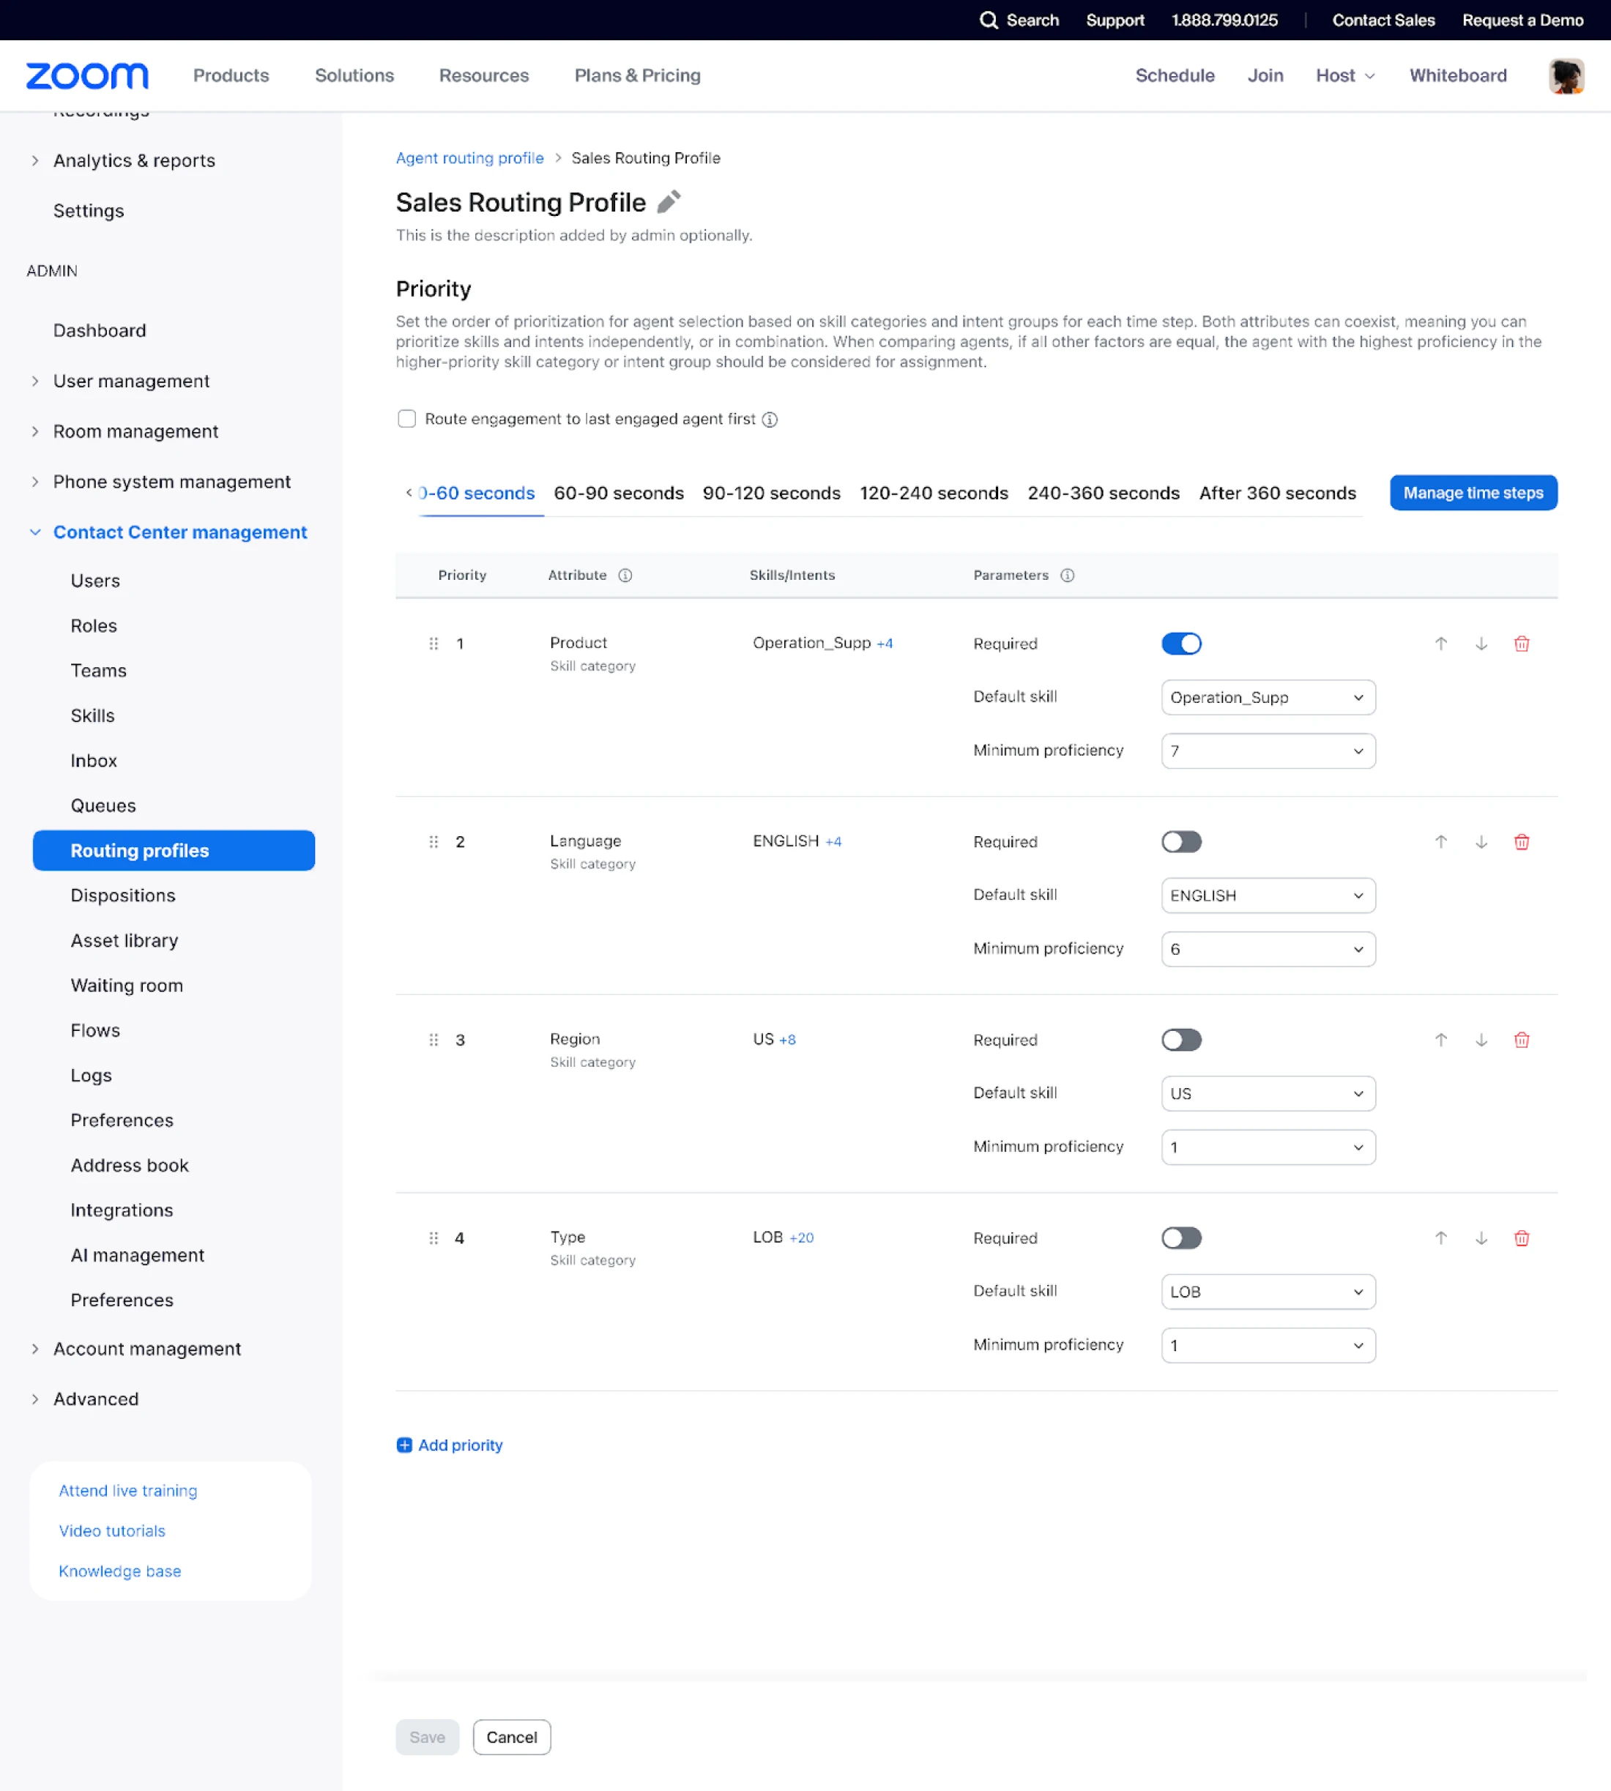Show the +20 more Type skills
Image resolution: width=1611 pixels, height=1791 pixels.
[x=801, y=1238]
